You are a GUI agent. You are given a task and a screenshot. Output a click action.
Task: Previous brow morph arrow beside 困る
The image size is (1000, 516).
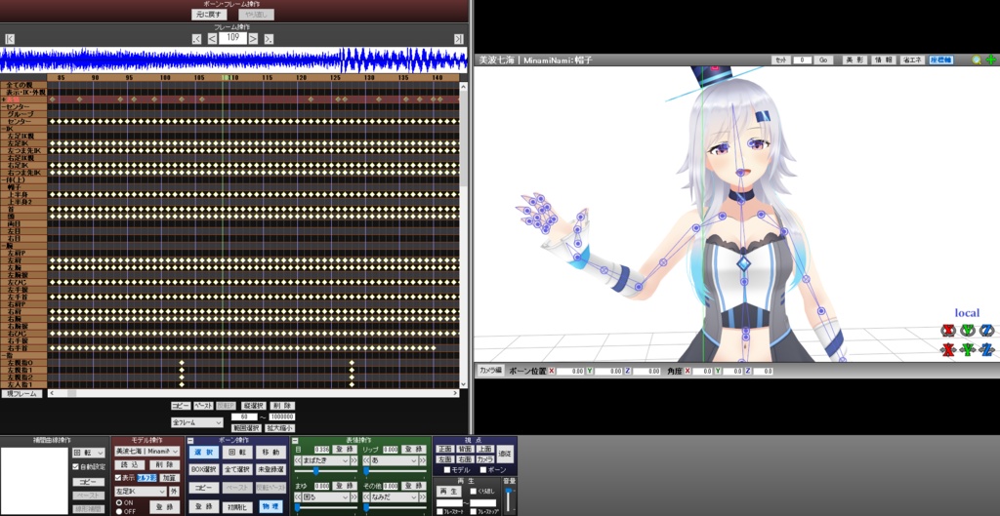coord(297,496)
